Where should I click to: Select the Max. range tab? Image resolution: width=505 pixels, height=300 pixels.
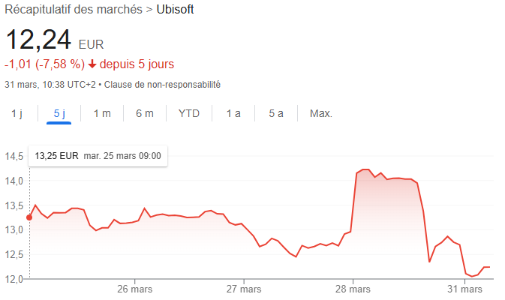pyautogui.click(x=320, y=113)
